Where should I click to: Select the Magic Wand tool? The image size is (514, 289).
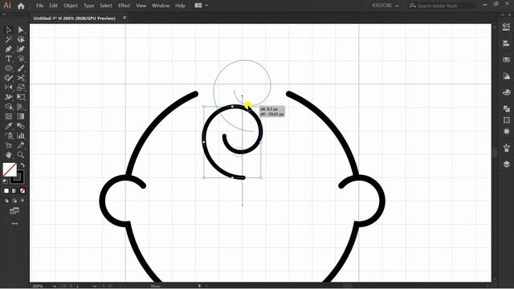click(x=9, y=39)
